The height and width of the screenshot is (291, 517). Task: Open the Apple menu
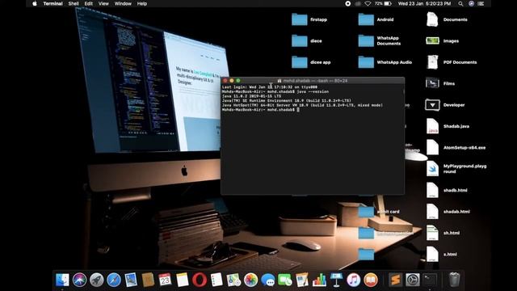pos(35,3)
